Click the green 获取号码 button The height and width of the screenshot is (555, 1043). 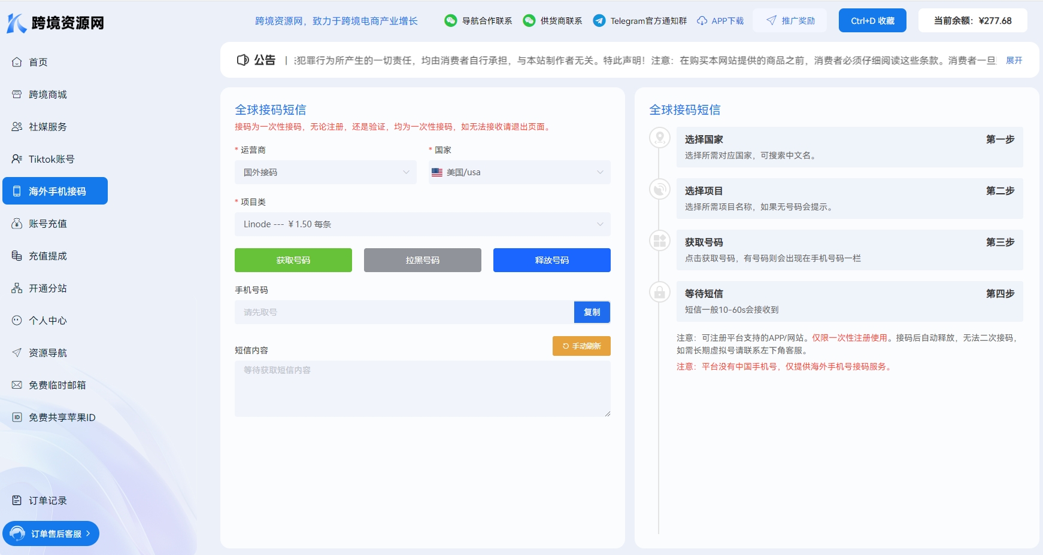(x=293, y=260)
